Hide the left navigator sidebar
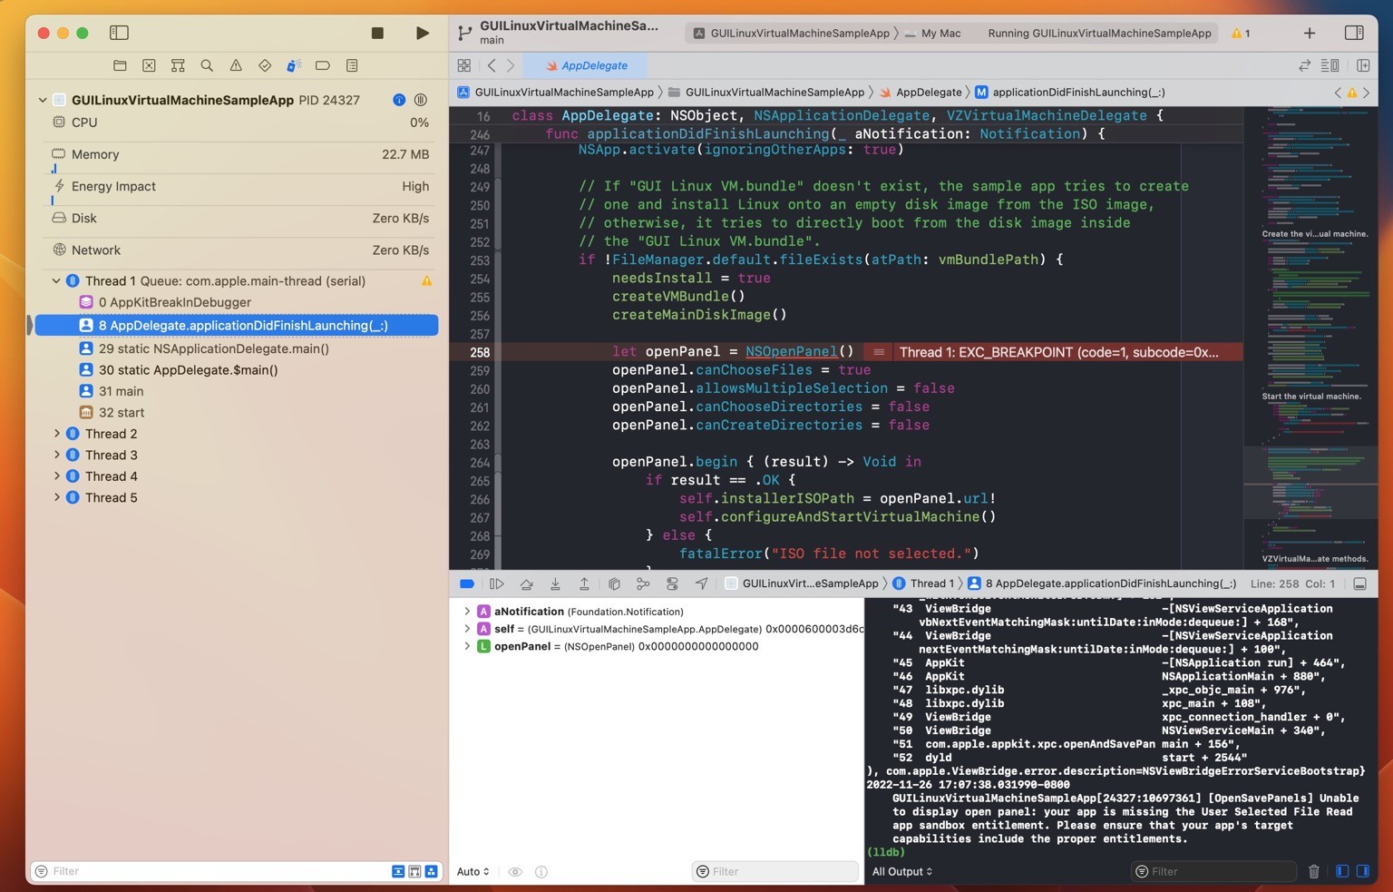1393x892 pixels. (119, 33)
